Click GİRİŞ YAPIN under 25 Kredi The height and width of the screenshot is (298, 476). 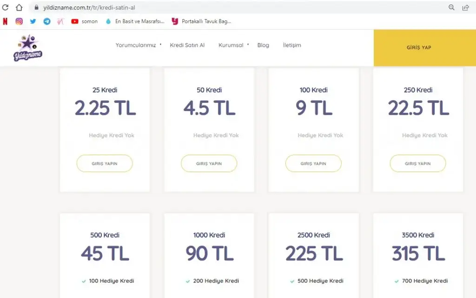tap(105, 164)
